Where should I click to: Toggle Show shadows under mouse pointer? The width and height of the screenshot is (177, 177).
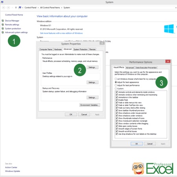click(117, 113)
